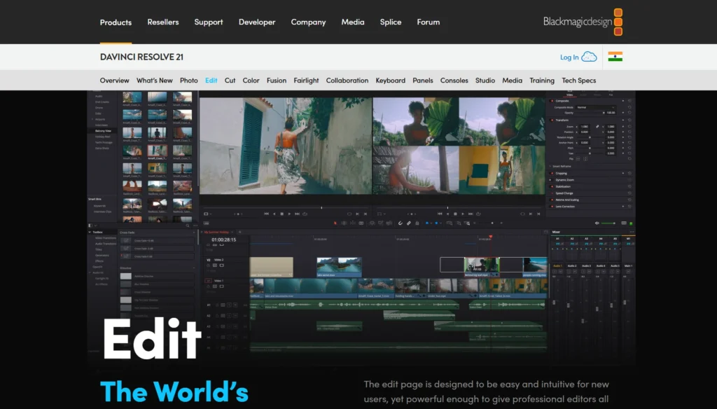Click the 01:00:28:15 timecode field
The width and height of the screenshot is (717, 409).
[x=224, y=240]
